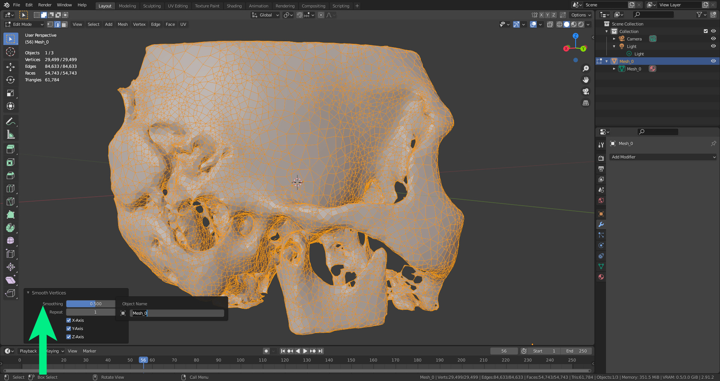
Task: Select the Rotate tool
Action: click(x=10, y=80)
